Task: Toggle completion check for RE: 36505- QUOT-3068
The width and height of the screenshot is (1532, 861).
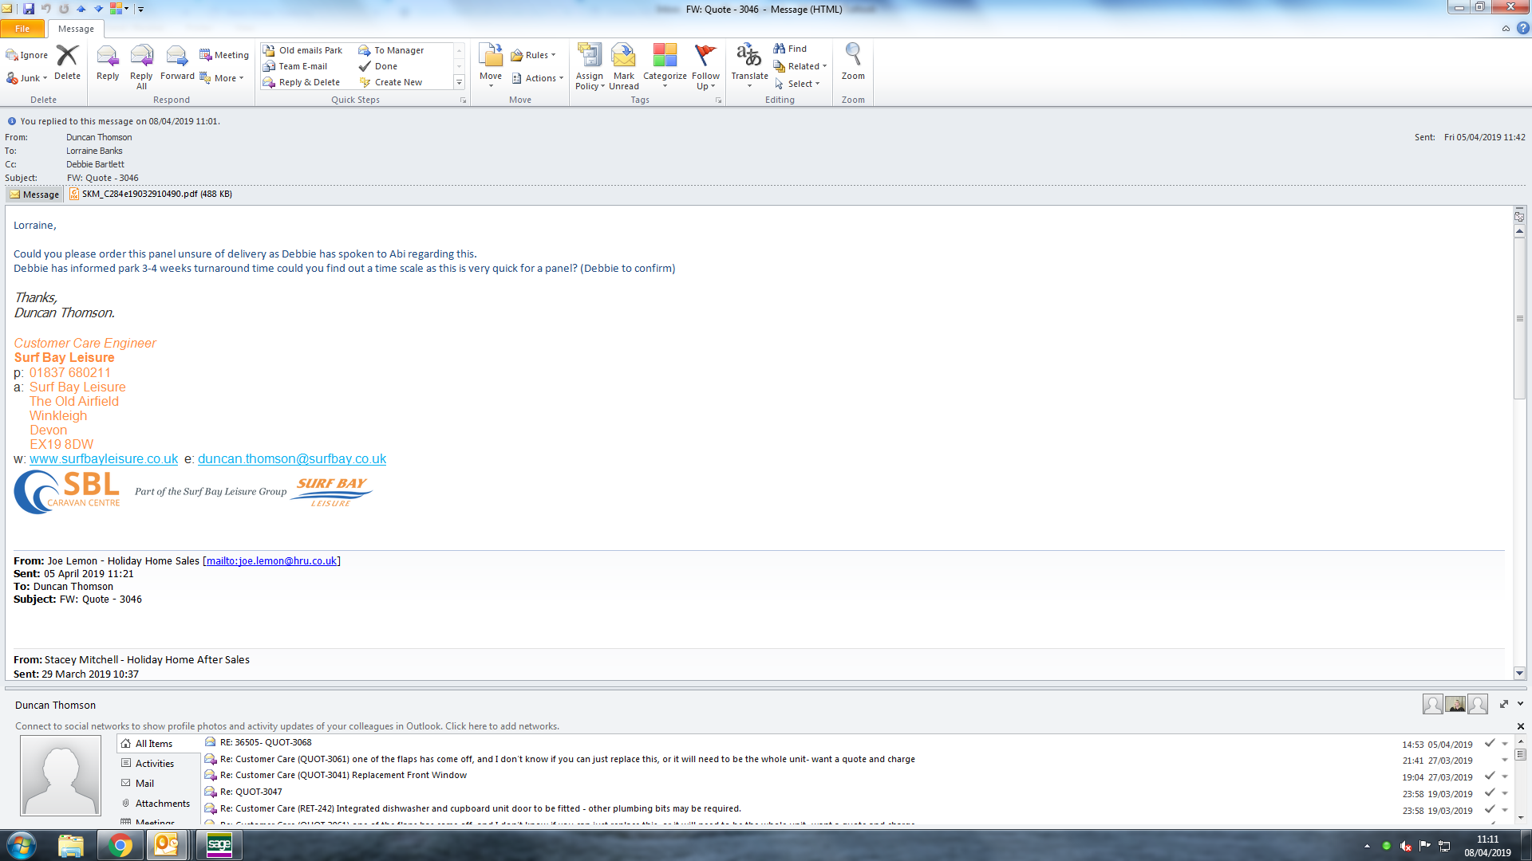Action: [x=1489, y=744]
